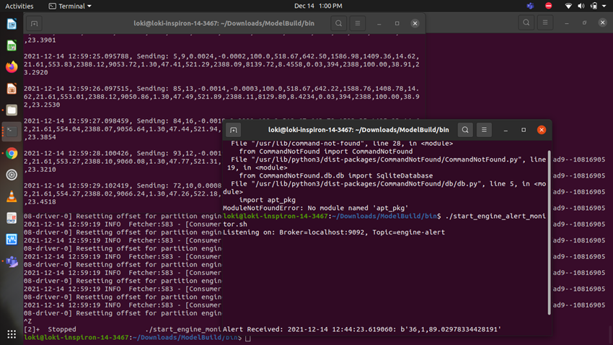Open hamburger menu of back-left terminal window

click(357, 24)
